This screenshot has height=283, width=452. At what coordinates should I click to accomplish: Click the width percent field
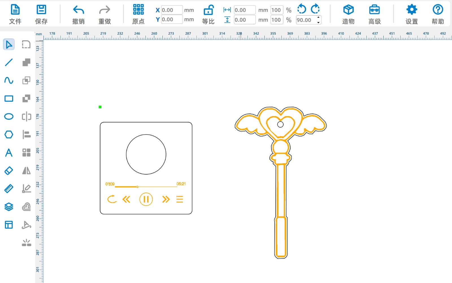277,10
